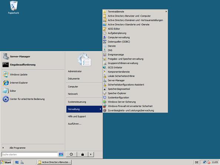This screenshot has width=220, height=165.
Task: Open the shutdown options arrow next to lock
Action: [91, 154]
